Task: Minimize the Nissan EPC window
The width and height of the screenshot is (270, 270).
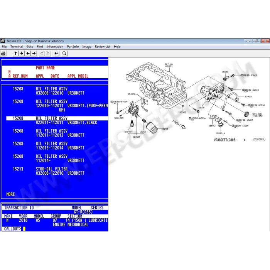Action: click(248, 41)
